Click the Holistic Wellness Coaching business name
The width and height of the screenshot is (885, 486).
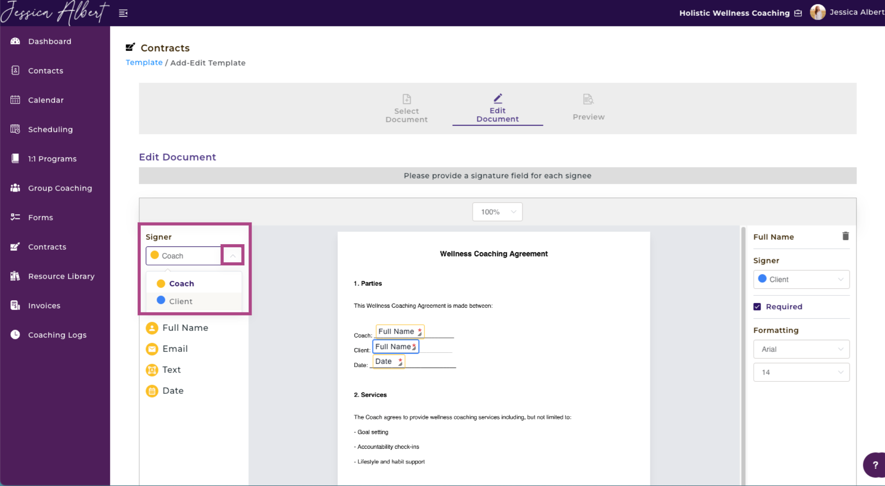click(734, 13)
